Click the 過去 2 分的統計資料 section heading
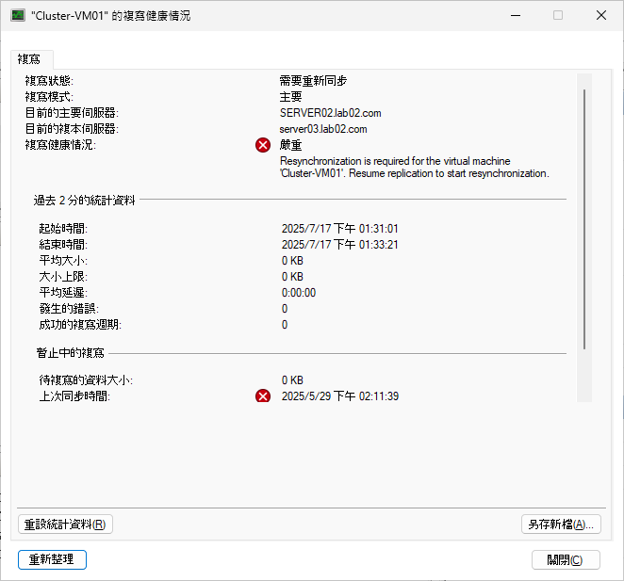Image resolution: width=624 pixels, height=581 pixels. click(x=85, y=200)
